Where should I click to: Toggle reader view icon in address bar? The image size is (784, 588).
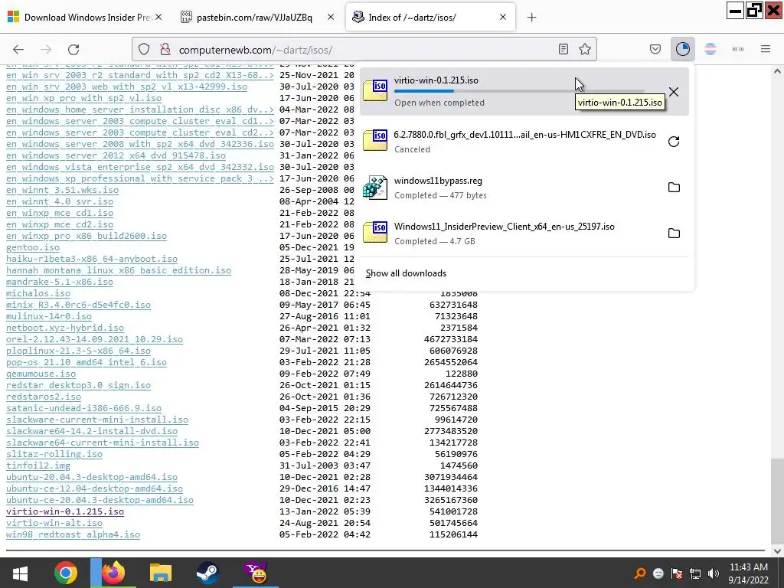click(x=563, y=49)
